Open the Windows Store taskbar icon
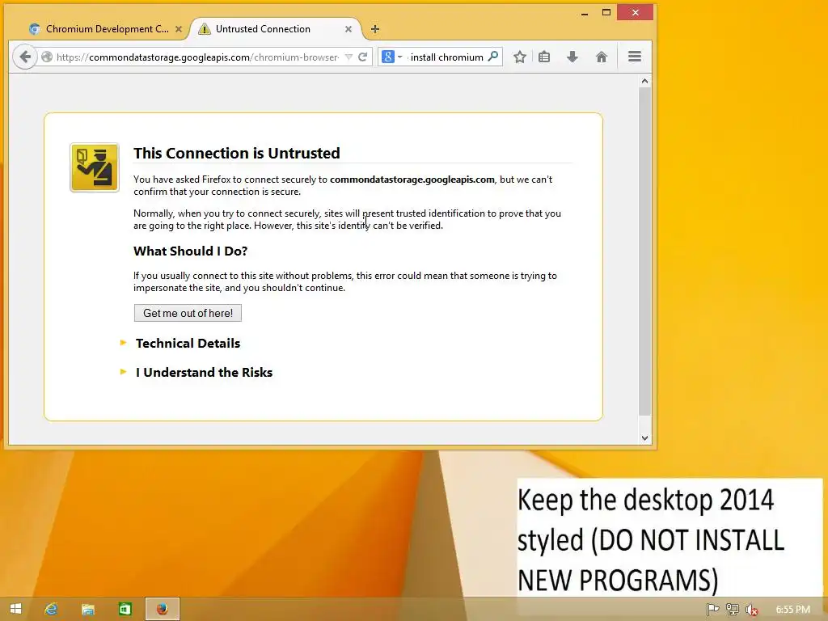 click(x=125, y=609)
